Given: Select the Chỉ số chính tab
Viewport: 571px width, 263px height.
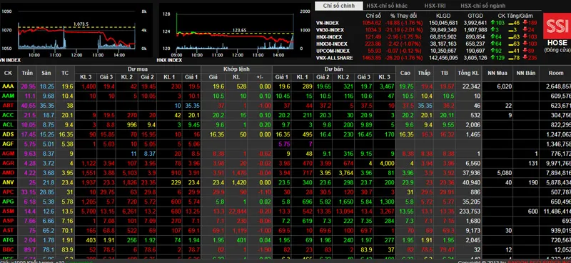Looking at the screenshot, I should pyautogui.click(x=338, y=6).
